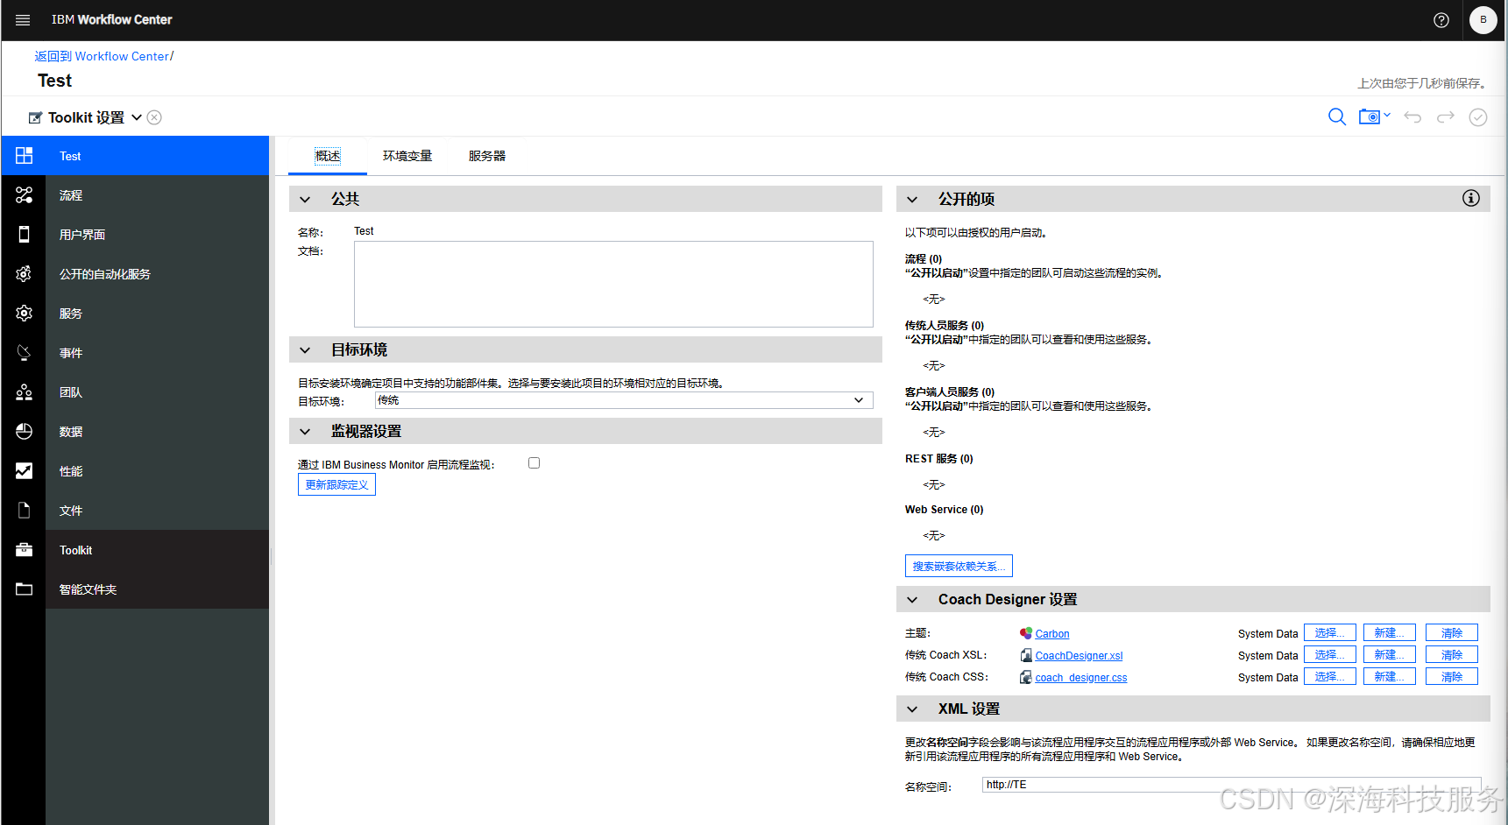1508x825 pixels.
Task: Open the 服务 services sidebar icon
Action: click(x=24, y=314)
